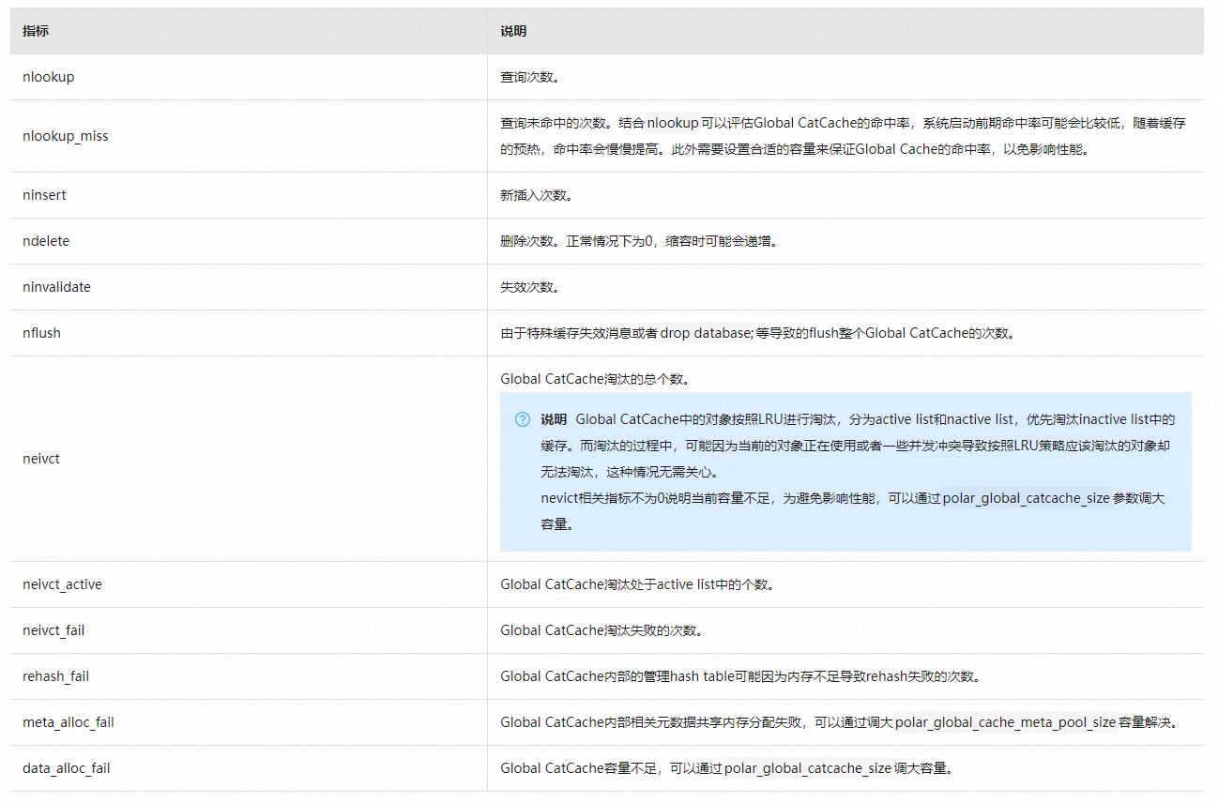Select the ninsert metric name
The height and width of the screenshot is (803, 1218).
pos(44,195)
